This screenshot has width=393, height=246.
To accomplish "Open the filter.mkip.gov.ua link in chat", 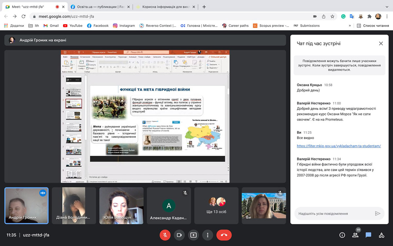I will click(339, 146).
